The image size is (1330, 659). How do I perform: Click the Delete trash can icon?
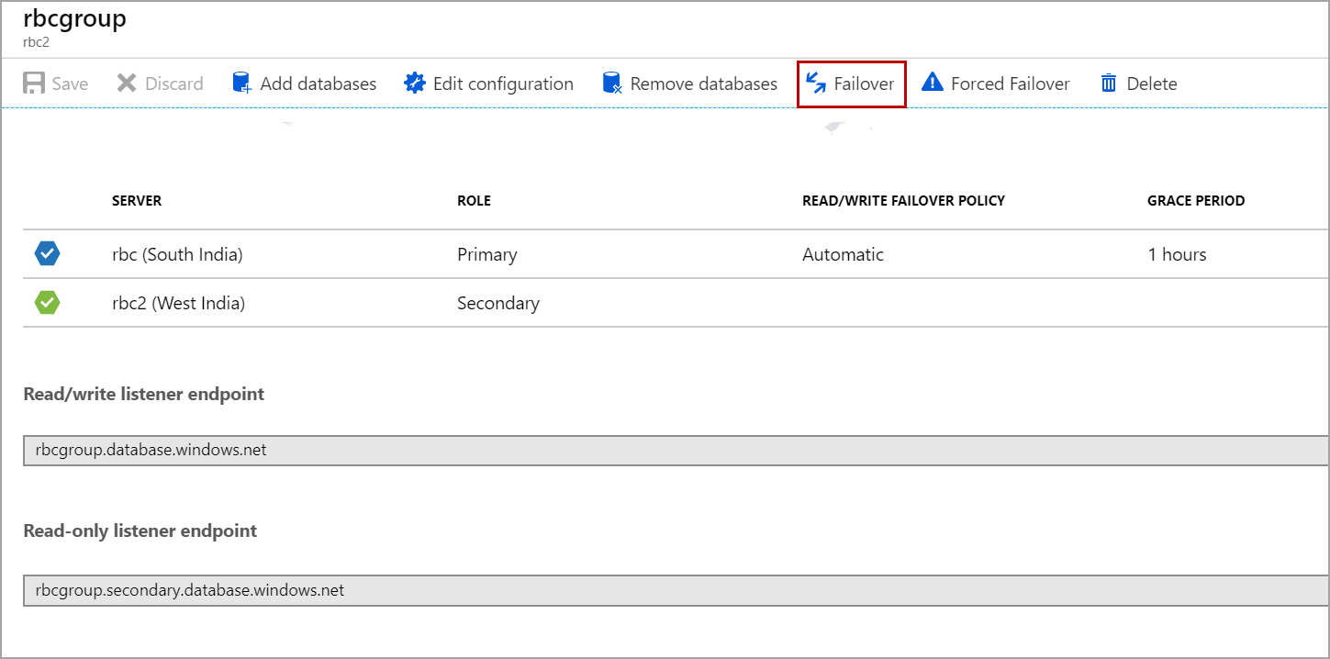tap(1109, 84)
